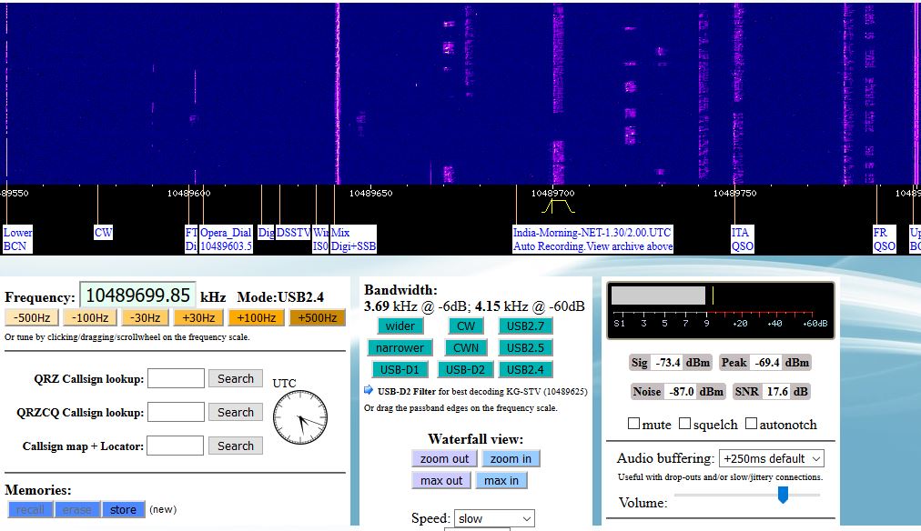
Task: Select the CWN mode button
Action: pos(466,347)
